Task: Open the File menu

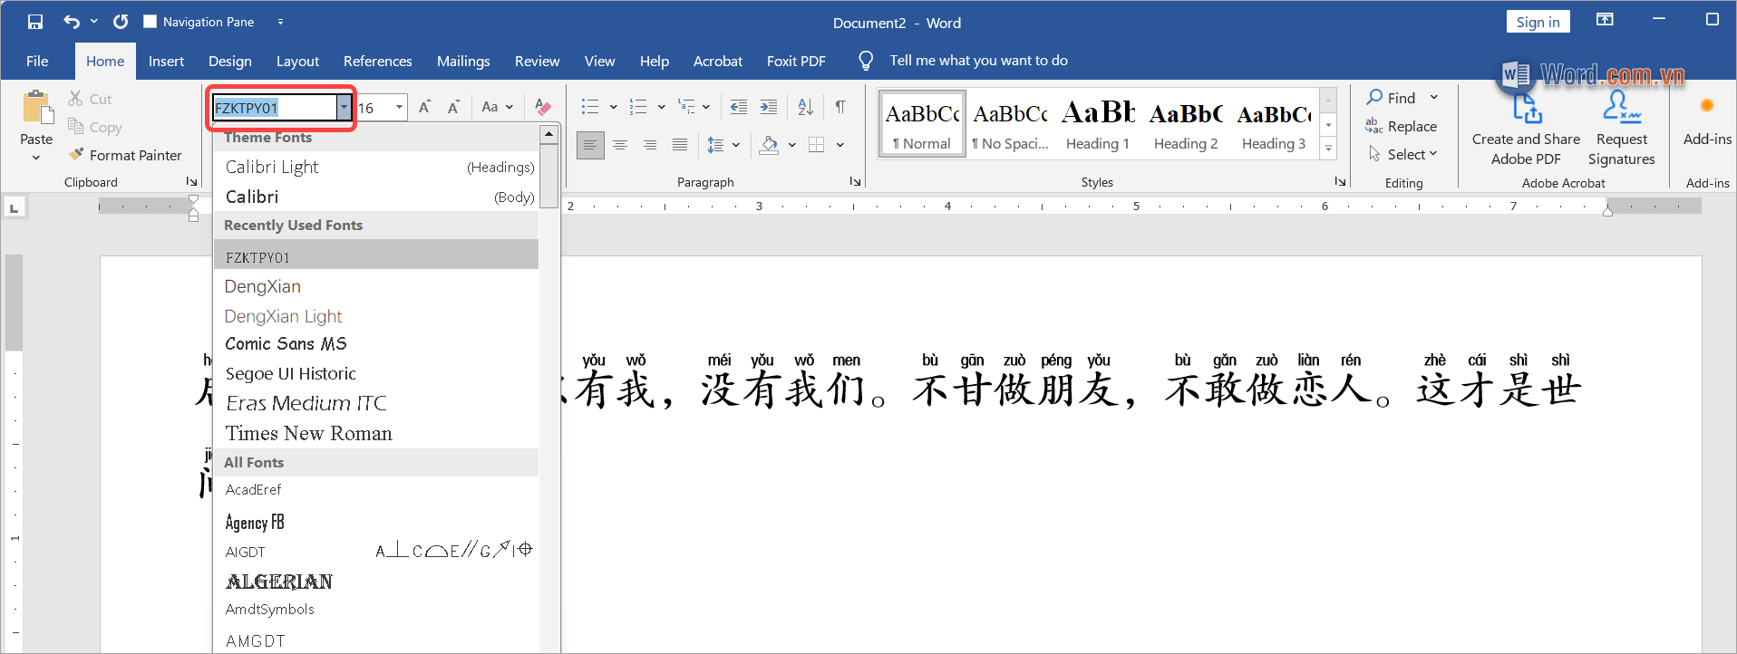Action: (x=37, y=61)
